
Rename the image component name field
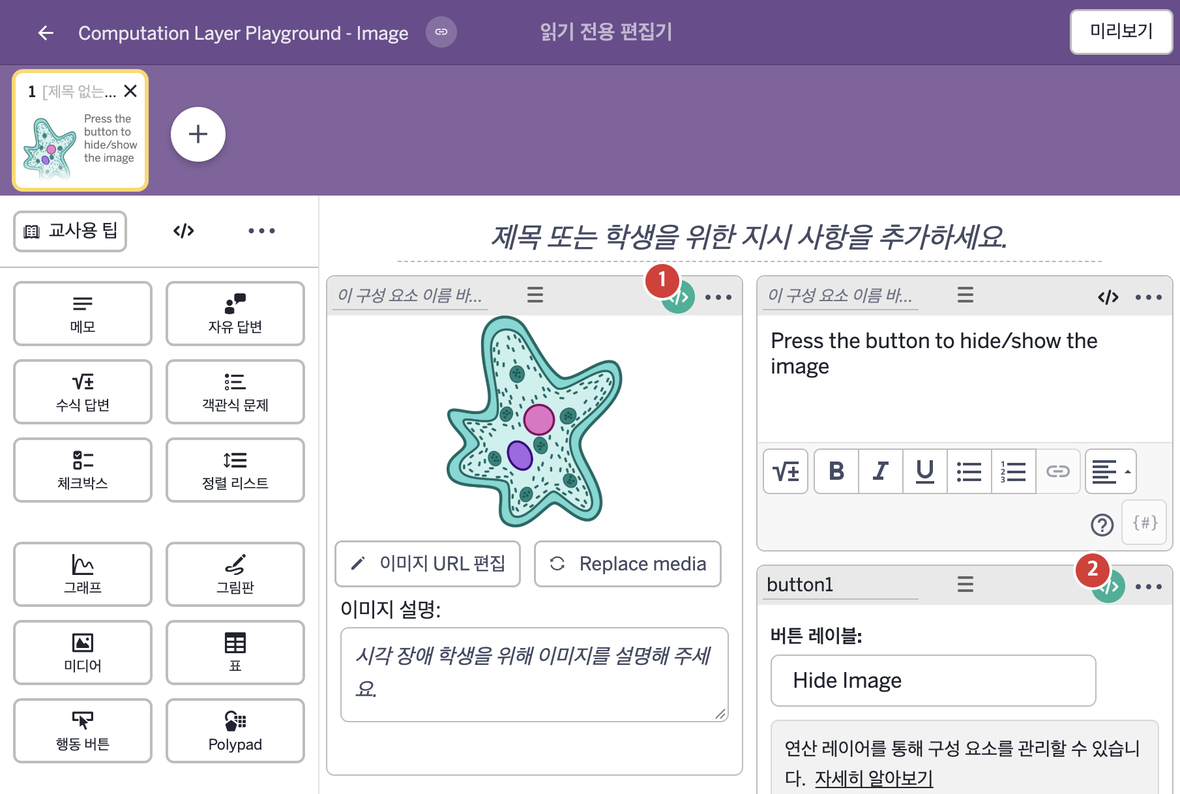tap(411, 296)
